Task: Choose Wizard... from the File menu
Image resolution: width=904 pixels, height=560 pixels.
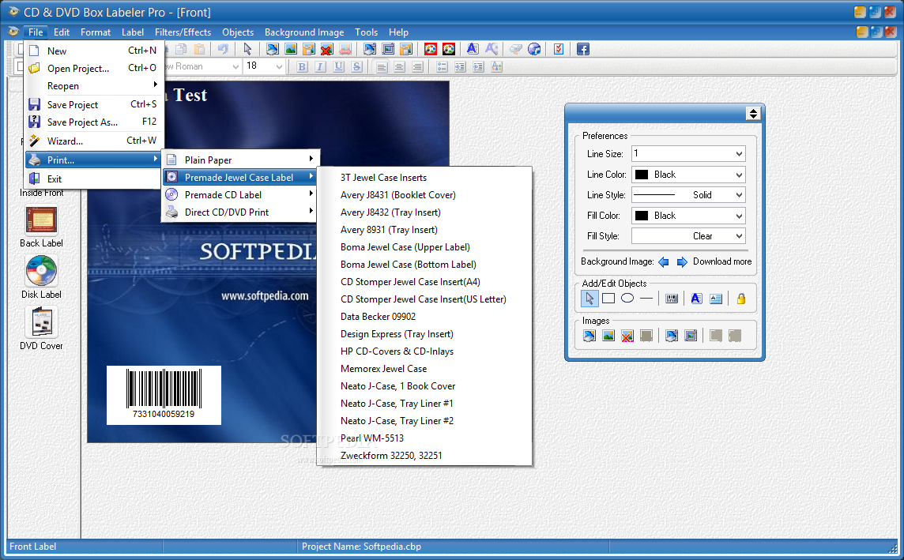Action: (x=95, y=141)
